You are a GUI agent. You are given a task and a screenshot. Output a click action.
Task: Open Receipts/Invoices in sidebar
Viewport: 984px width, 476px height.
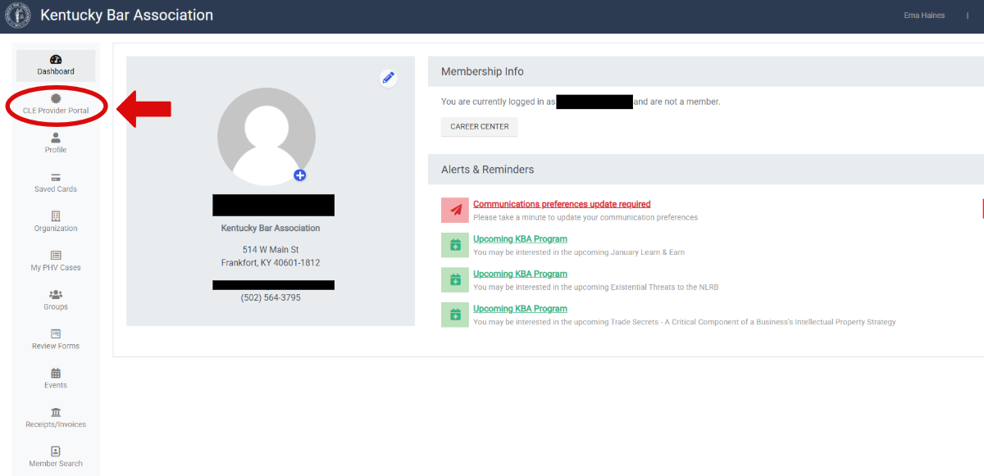56,412
